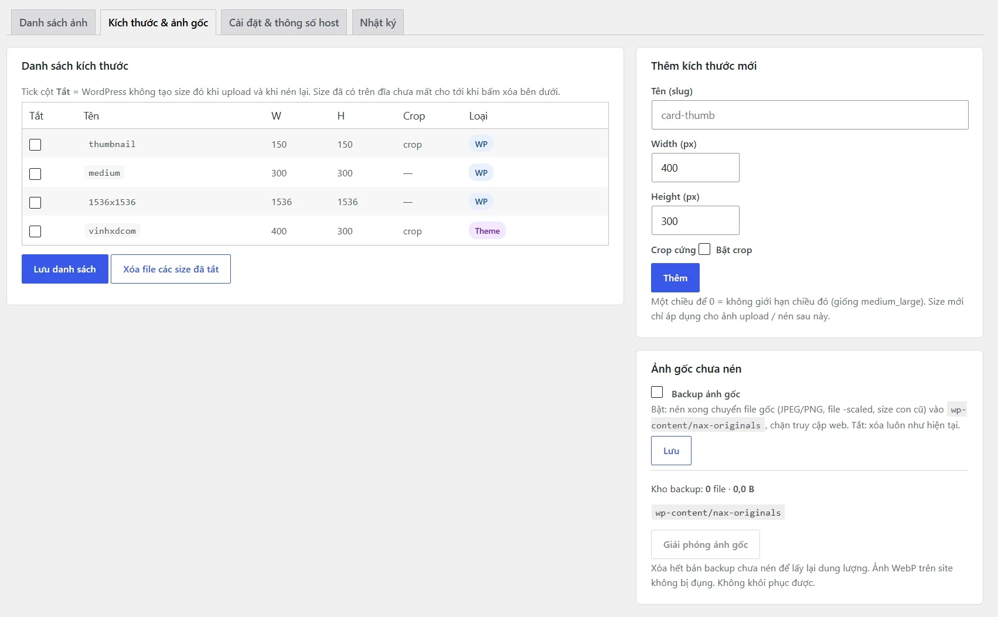Click the crop value in vinhxdcom row
This screenshot has height=617, width=998.
point(412,231)
